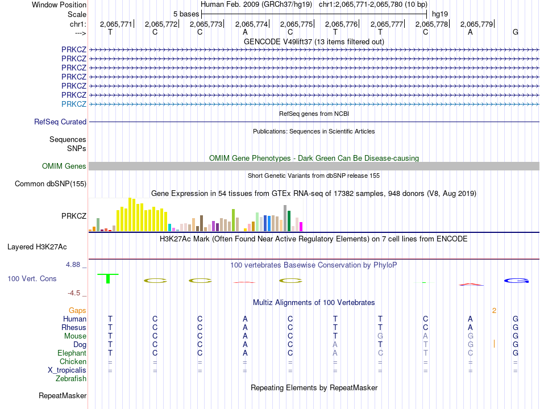Click the tallest yellow GTEx expression bar
540x409 pixels.
130,214
